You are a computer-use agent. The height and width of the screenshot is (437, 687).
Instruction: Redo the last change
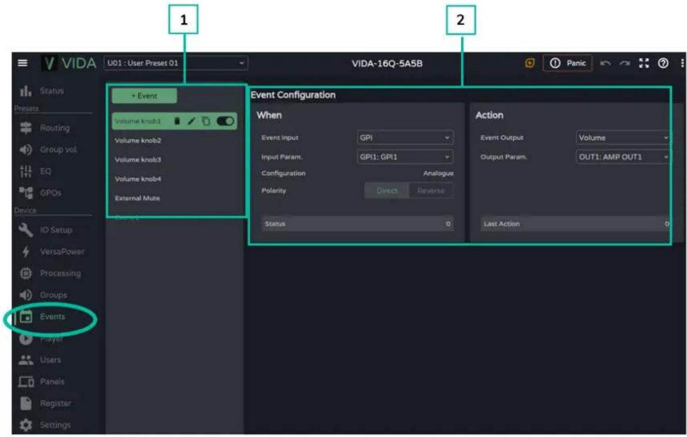click(x=624, y=63)
